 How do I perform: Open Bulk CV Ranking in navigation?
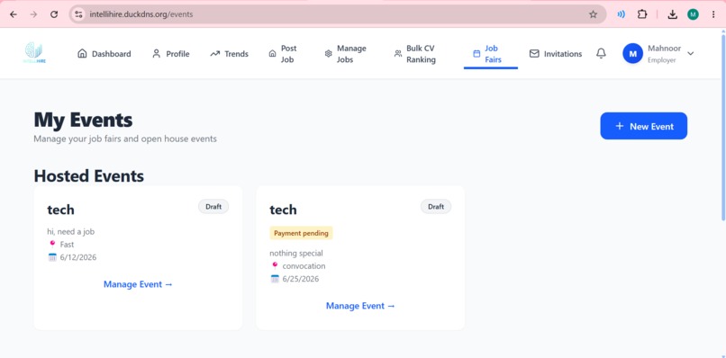(415, 54)
